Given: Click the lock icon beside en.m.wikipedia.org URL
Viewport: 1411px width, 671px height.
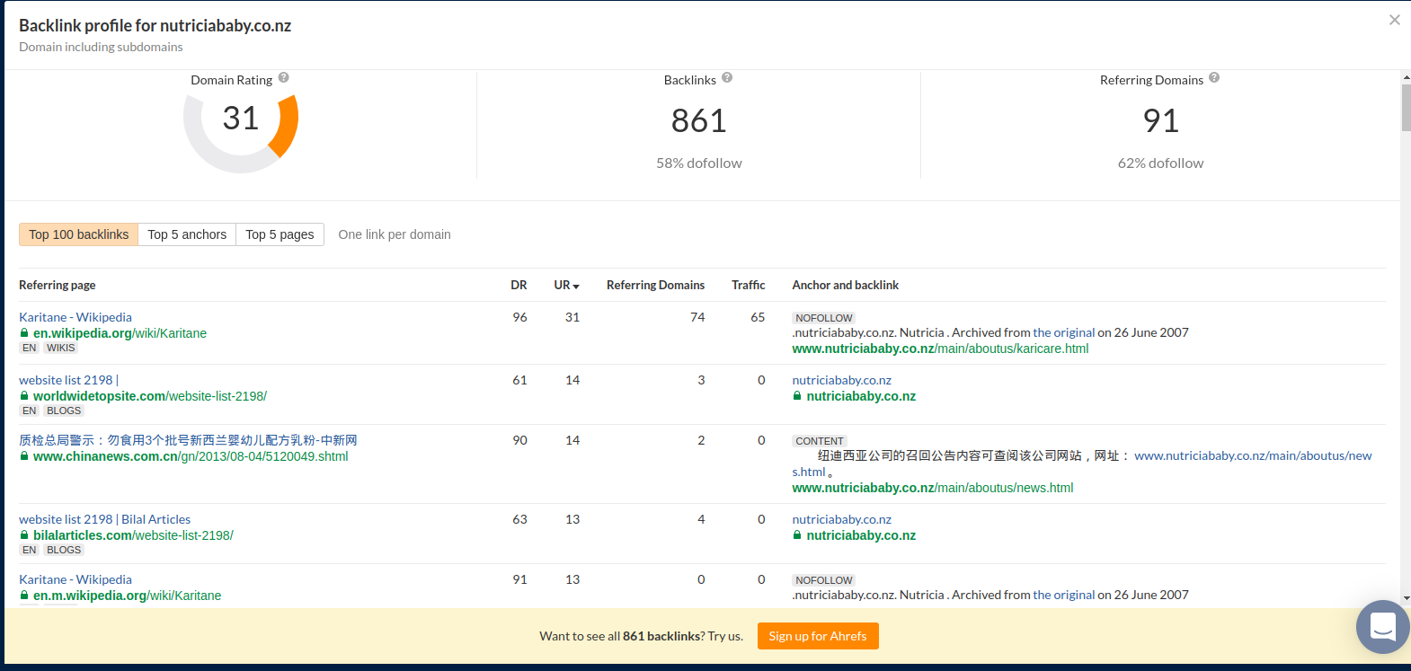Looking at the screenshot, I should tap(24, 596).
